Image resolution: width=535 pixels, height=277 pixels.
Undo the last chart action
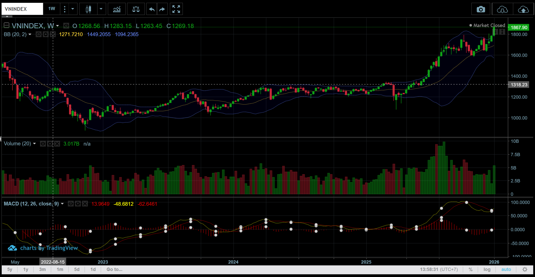(x=152, y=9)
